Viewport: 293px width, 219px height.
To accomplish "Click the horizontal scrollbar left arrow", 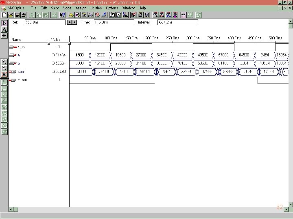I will [11, 210].
